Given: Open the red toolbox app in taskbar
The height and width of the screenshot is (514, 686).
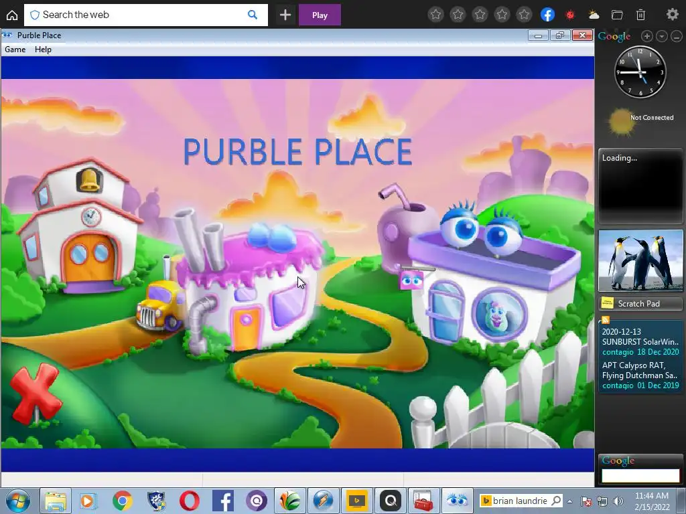Looking at the screenshot, I should coord(423,501).
